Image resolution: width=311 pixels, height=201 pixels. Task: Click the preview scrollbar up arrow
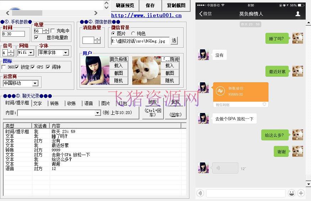tap(309, 22)
